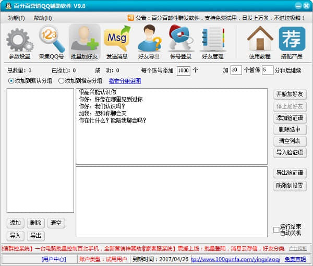This screenshot has width=313, height=266.
Task: Select message 加我，想和你聊会天
Action: coord(103,113)
